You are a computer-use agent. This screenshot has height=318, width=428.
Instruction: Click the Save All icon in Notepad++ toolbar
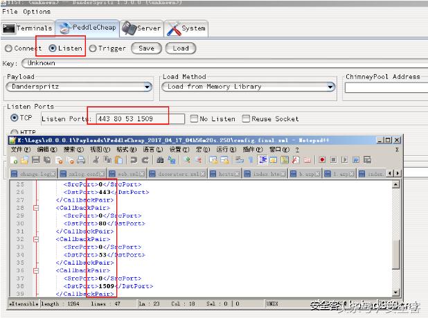pyautogui.click(x=47, y=160)
